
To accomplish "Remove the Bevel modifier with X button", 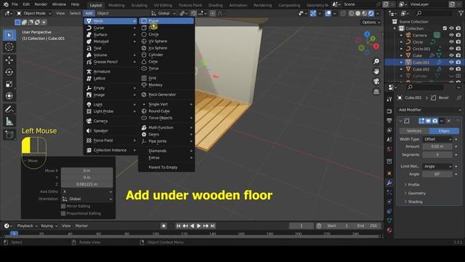I will 449,121.
